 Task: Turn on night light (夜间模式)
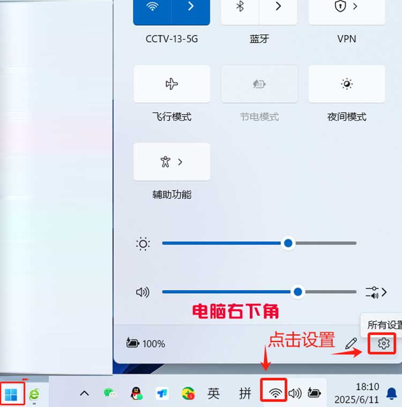[347, 84]
